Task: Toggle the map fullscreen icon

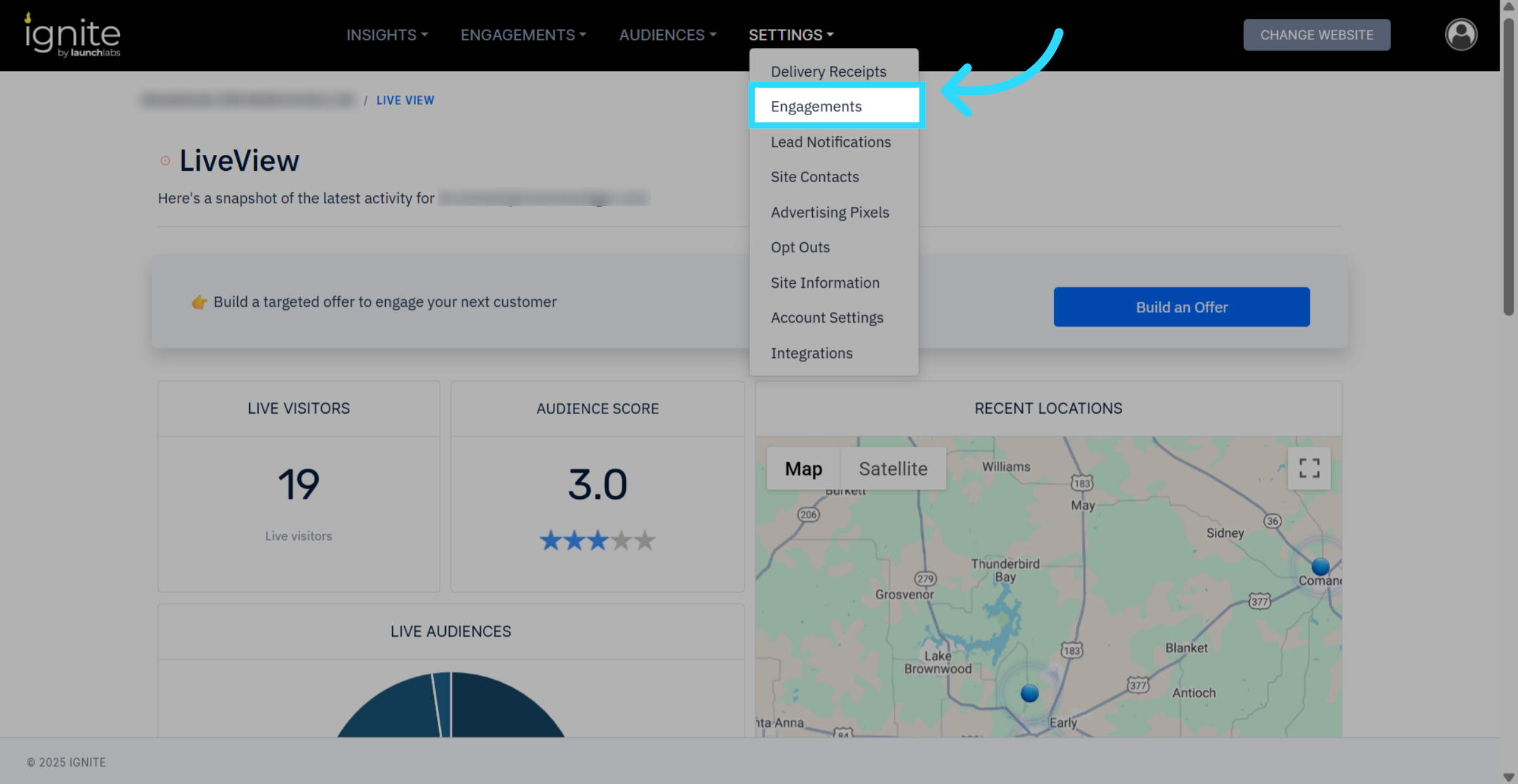Action: (x=1309, y=469)
